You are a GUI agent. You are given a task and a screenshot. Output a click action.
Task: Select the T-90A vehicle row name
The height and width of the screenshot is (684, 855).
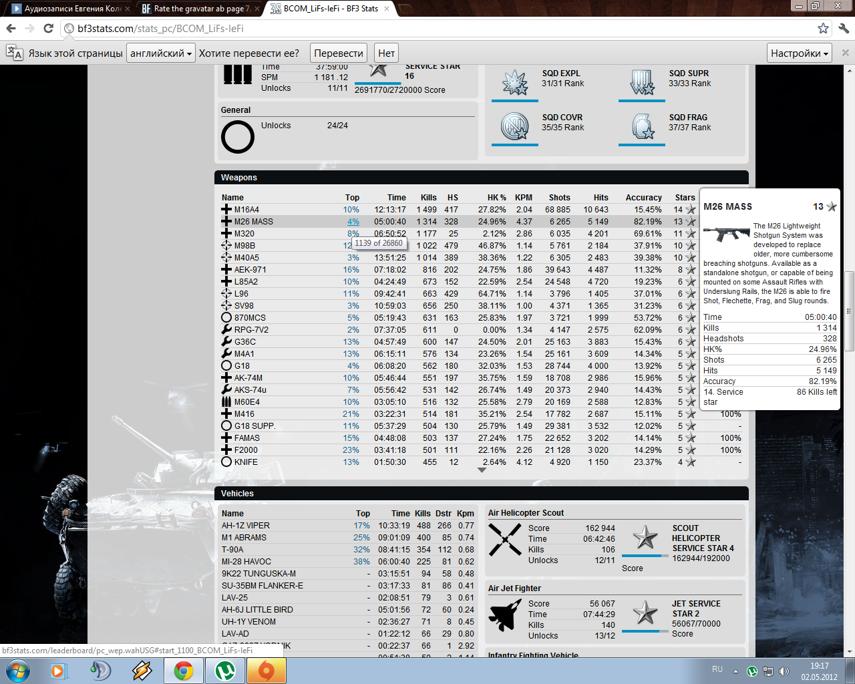[232, 550]
